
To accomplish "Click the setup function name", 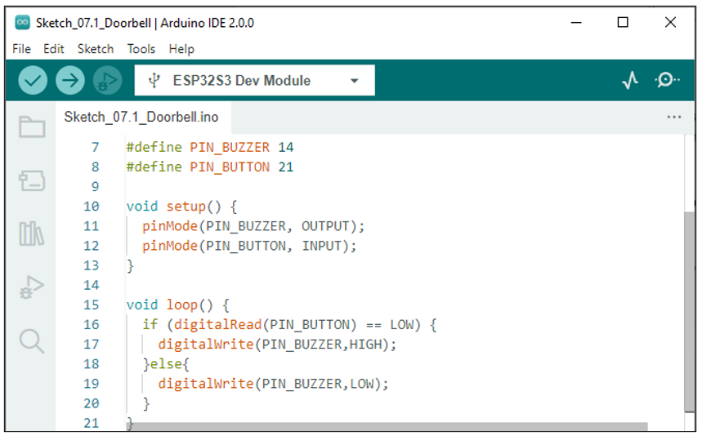I will pyautogui.click(x=186, y=207).
